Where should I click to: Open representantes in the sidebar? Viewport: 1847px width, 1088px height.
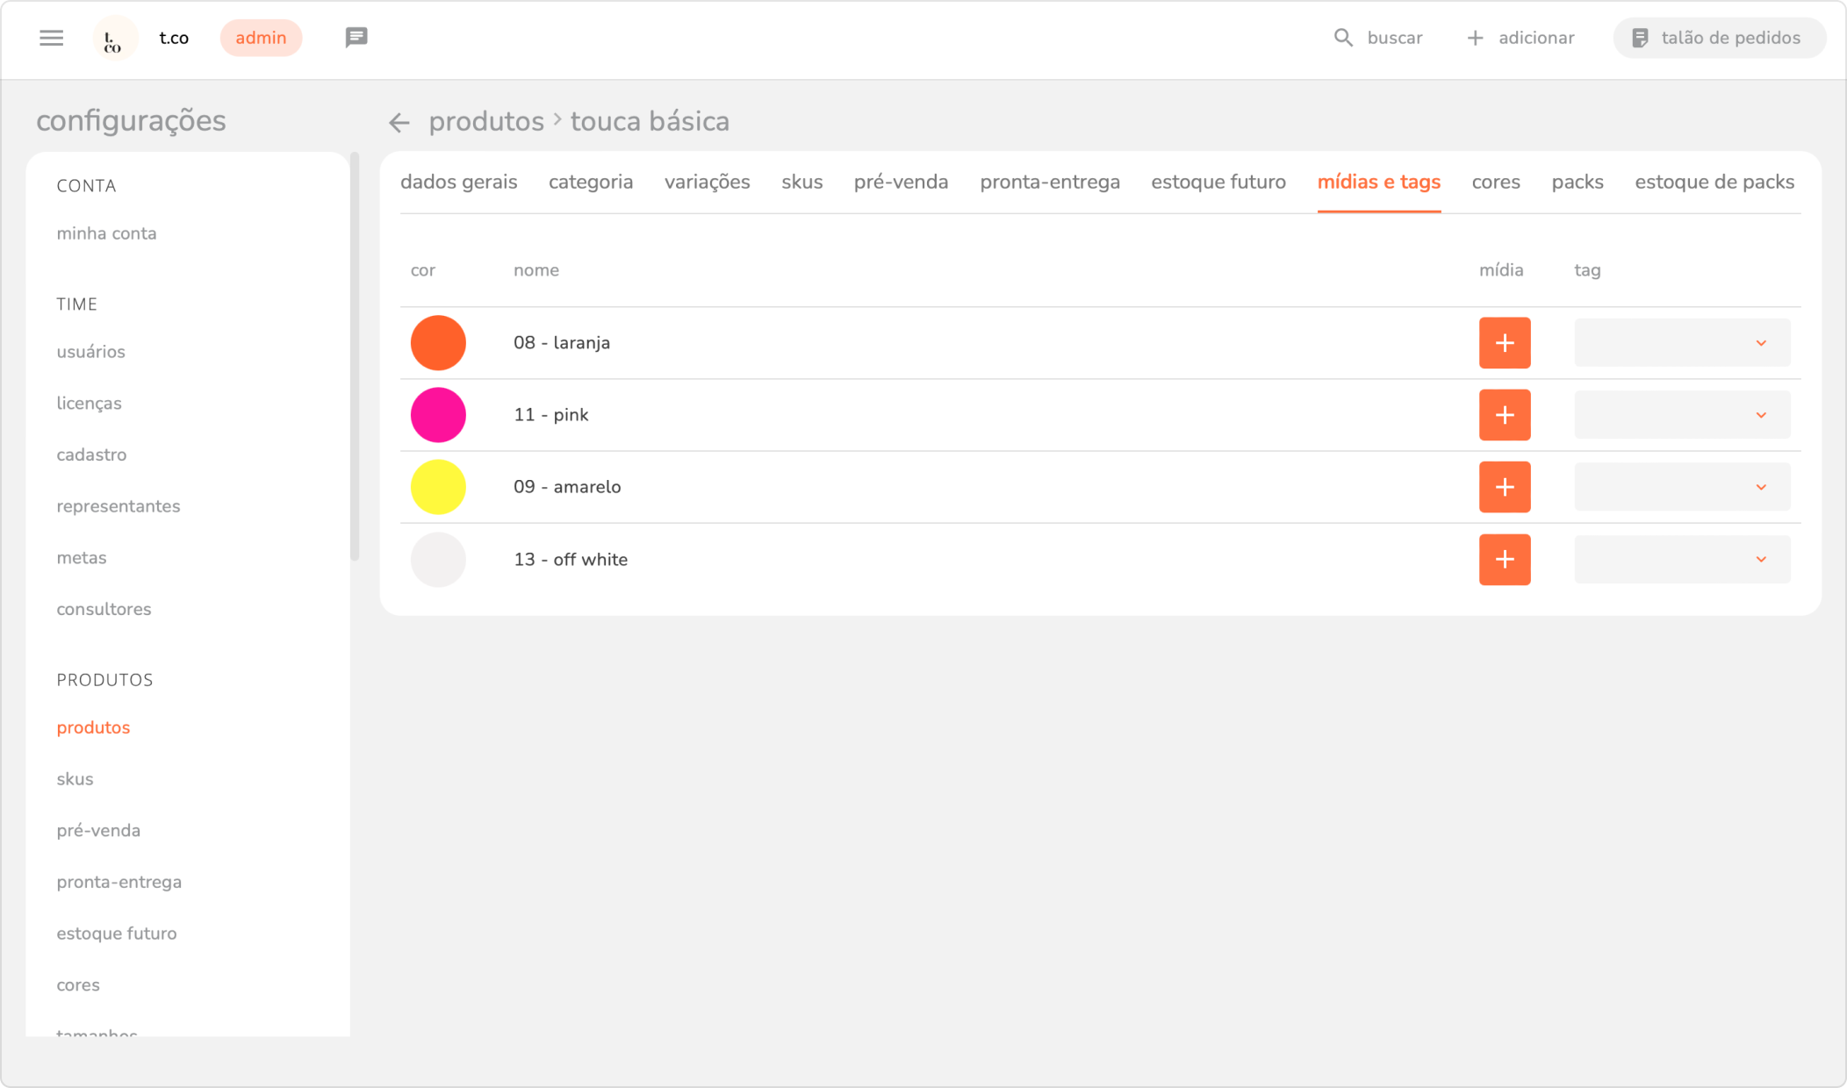[119, 506]
